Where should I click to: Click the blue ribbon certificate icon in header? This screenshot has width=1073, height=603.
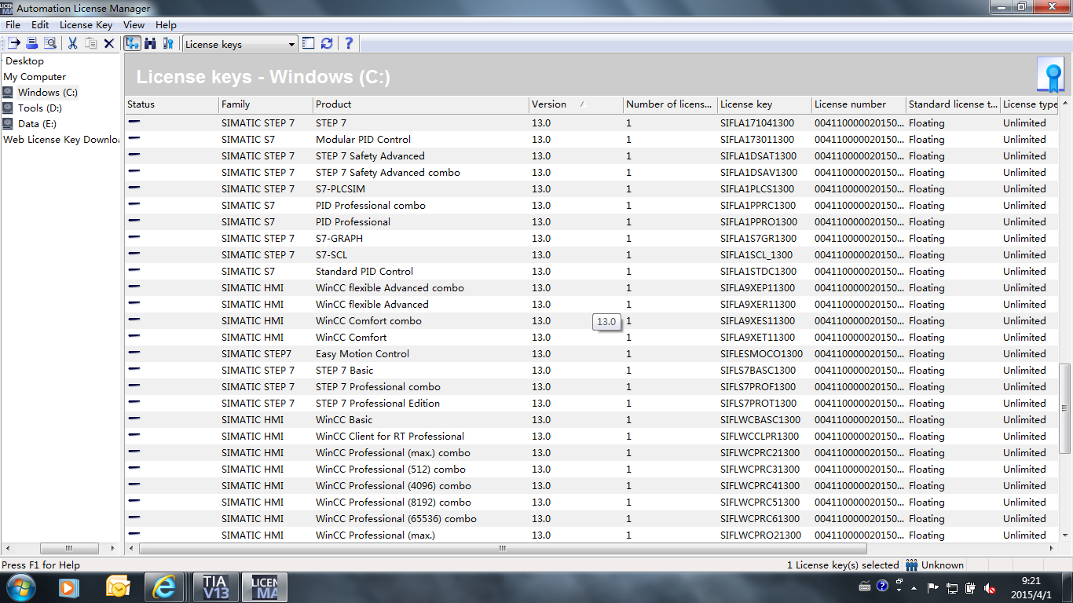coord(1051,76)
